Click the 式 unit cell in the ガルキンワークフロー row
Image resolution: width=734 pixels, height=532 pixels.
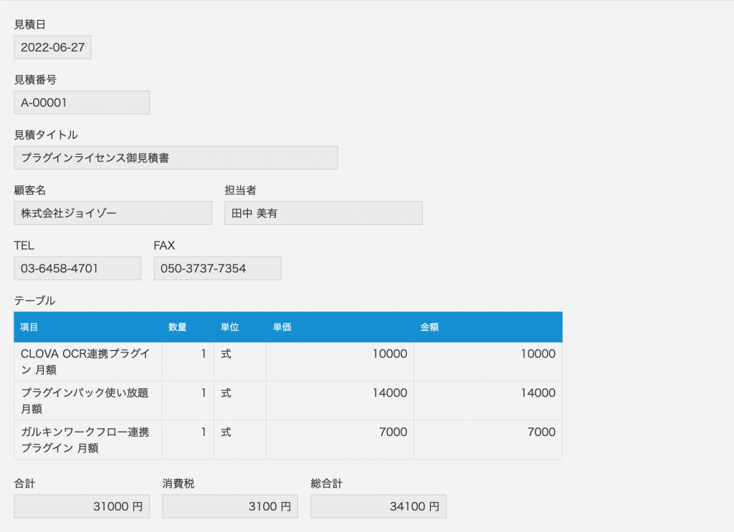pyautogui.click(x=240, y=440)
